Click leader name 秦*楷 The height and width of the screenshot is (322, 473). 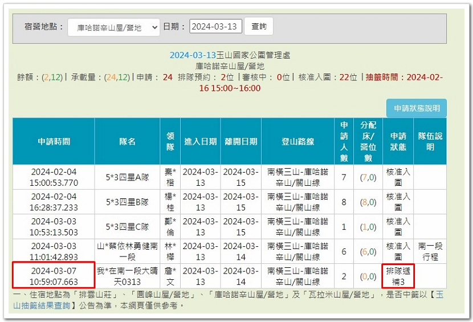[x=170, y=177]
